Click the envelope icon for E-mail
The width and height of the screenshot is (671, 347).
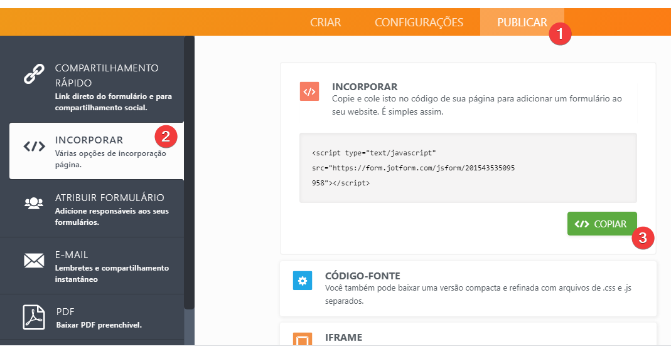coord(34,261)
